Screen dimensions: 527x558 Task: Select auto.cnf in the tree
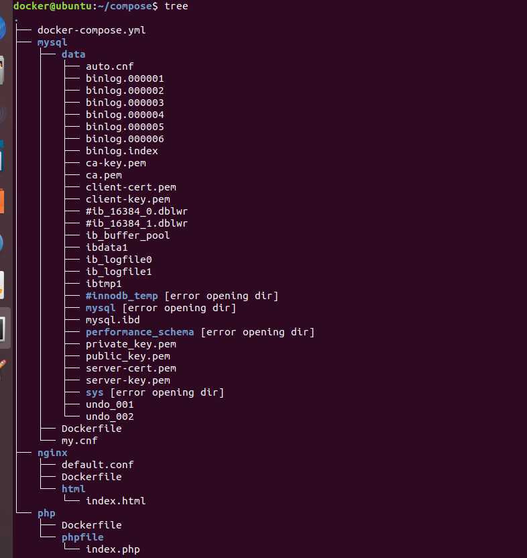(x=109, y=66)
